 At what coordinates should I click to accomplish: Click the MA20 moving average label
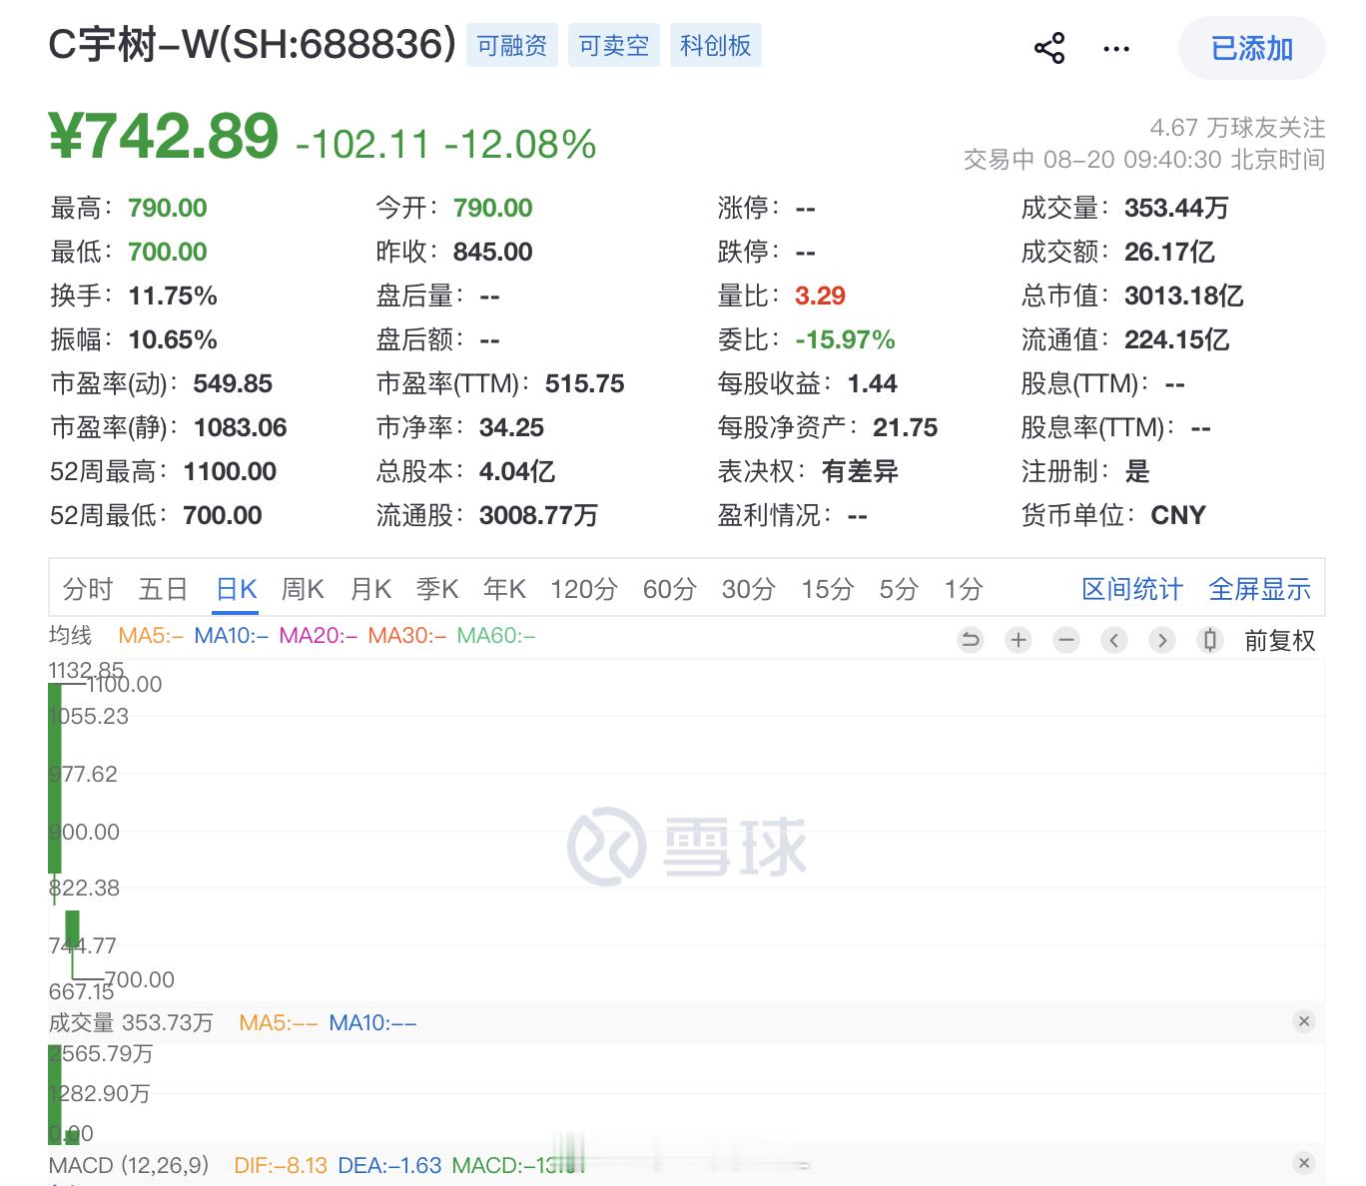(x=319, y=636)
